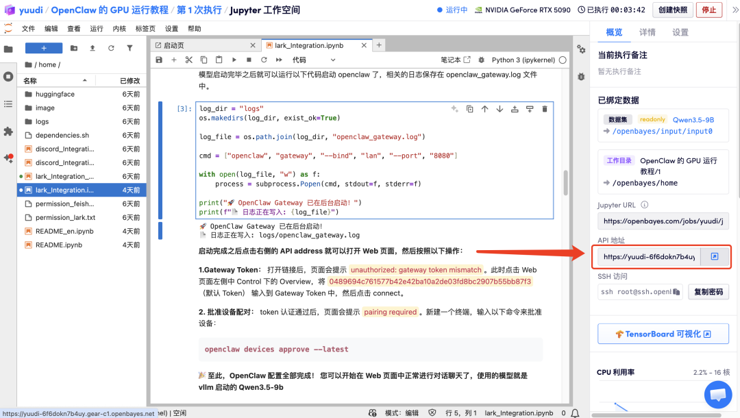The image size is (740, 418).
Task: Click the Jupyter URL field
Action: [x=663, y=221]
